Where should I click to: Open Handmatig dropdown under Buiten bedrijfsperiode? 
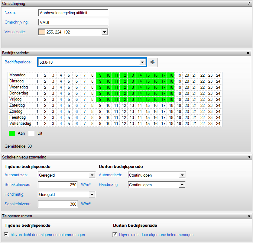tap(181, 185)
